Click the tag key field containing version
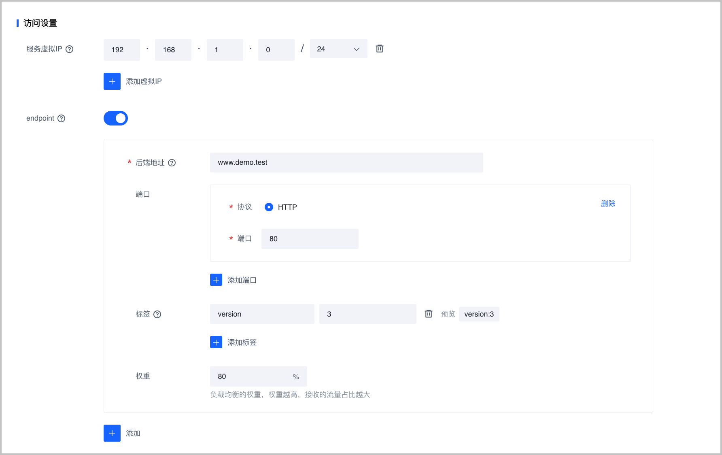The image size is (722, 455). 262,314
